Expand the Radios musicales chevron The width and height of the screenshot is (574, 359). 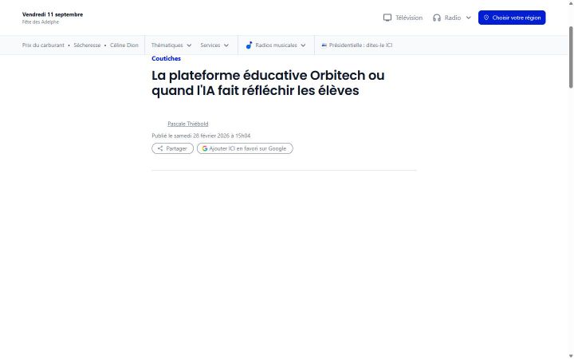pos(303,45)
